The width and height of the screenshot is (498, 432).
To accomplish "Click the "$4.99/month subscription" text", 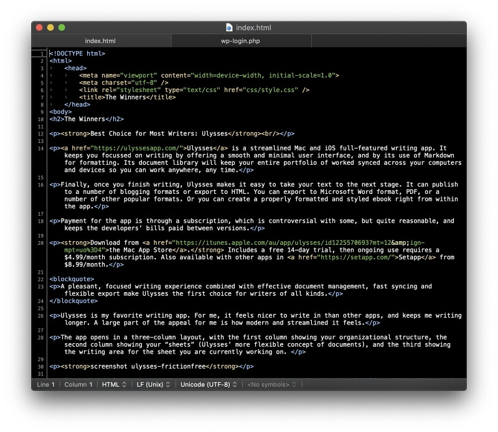I will pyautogui.click(x=109, y=257).
